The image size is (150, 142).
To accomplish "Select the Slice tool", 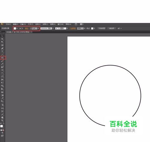I will tap(2, 114).
